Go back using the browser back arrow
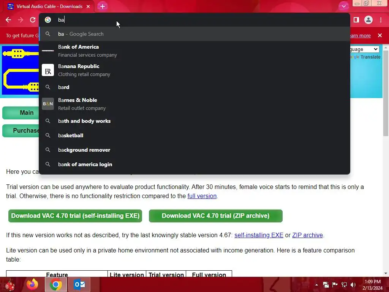 tap(8, 20)
